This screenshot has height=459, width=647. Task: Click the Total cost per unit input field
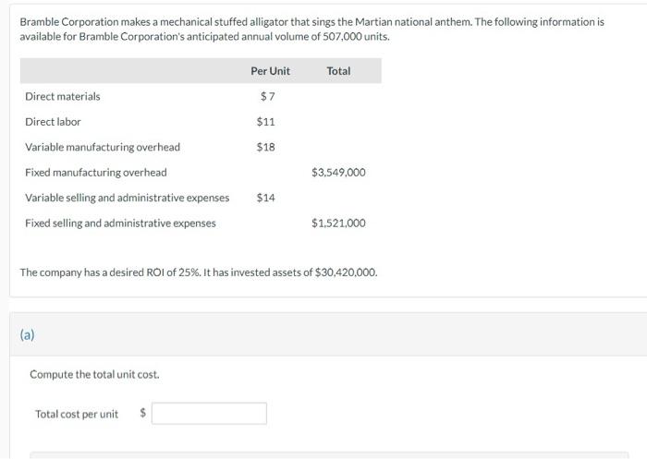(210, 414)
